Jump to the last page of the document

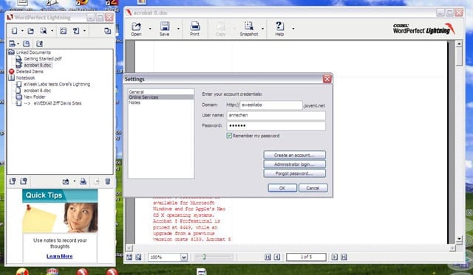[344, 257]
